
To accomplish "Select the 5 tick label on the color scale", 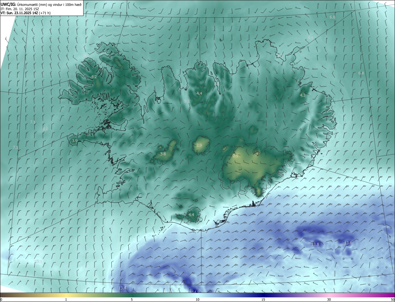I will click(132, 300).
